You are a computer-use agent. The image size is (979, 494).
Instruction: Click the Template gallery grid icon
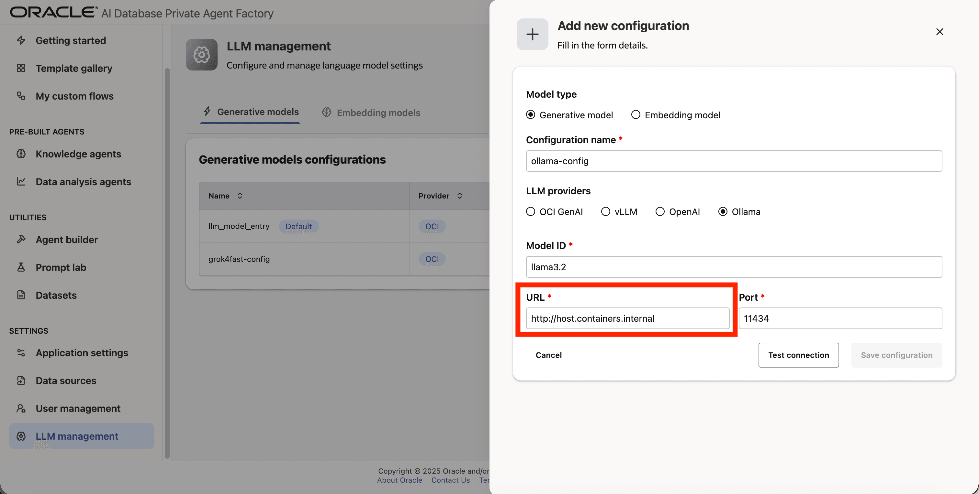click(21, 68)
